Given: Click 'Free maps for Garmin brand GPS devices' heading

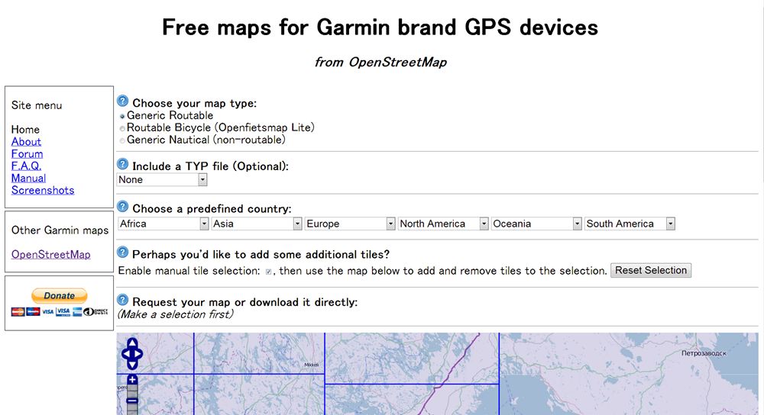Looking at the screenshot, I should click(380, 27).
